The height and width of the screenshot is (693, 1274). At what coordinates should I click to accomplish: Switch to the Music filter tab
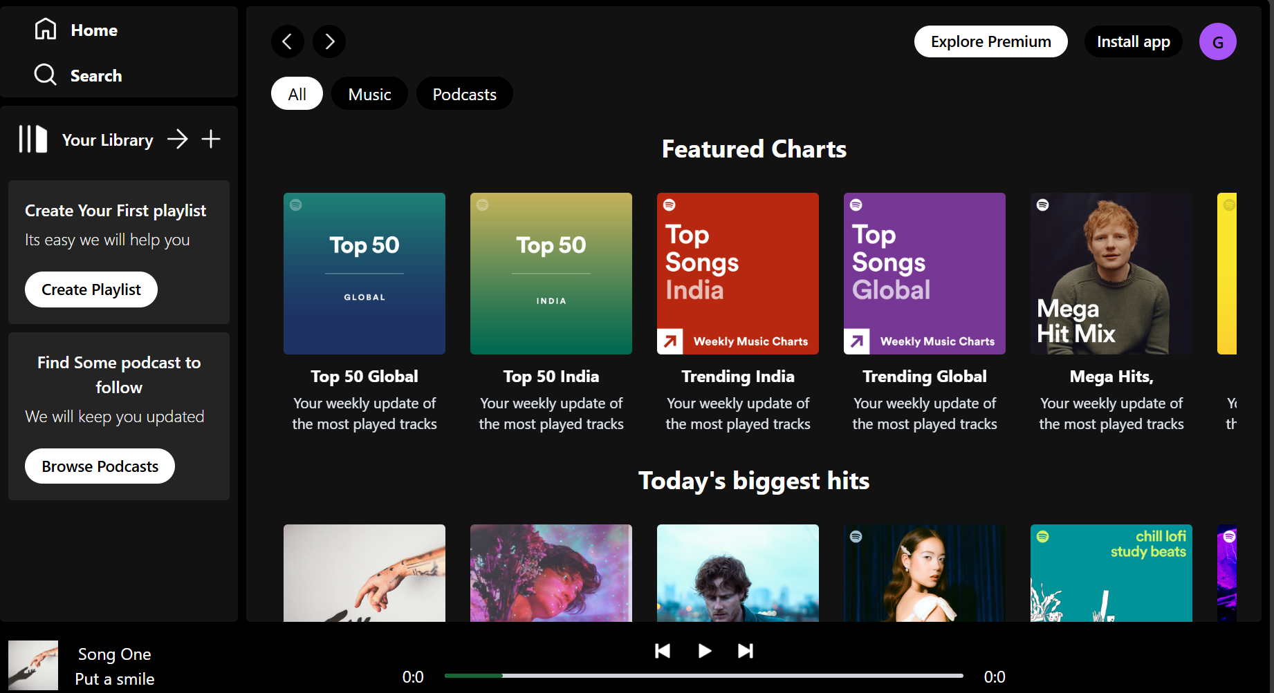point(369,94)
